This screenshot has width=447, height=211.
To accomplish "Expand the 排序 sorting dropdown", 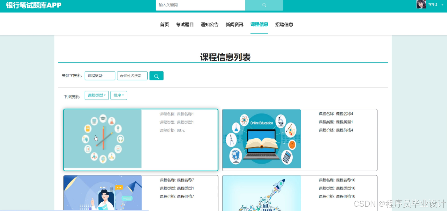I will point(119,95).
